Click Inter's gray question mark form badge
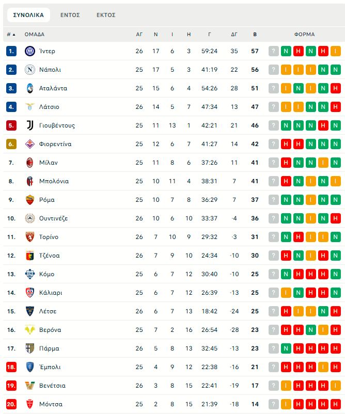 [x=274, y=51]
